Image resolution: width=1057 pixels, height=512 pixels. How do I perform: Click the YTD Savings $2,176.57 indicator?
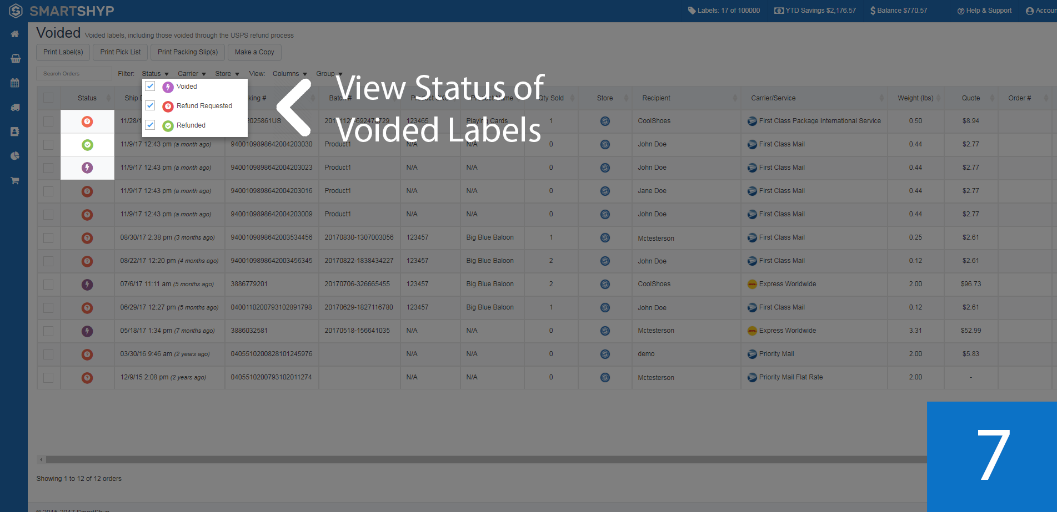[815, 11]
